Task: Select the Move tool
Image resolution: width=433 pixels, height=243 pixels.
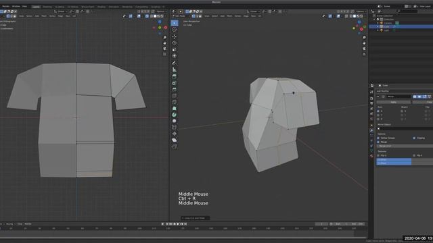Action: coord(175,36)
